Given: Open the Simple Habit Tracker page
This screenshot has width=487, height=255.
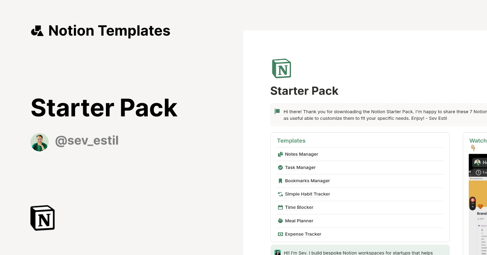Looking at the screenshot, I should (307, 194).
